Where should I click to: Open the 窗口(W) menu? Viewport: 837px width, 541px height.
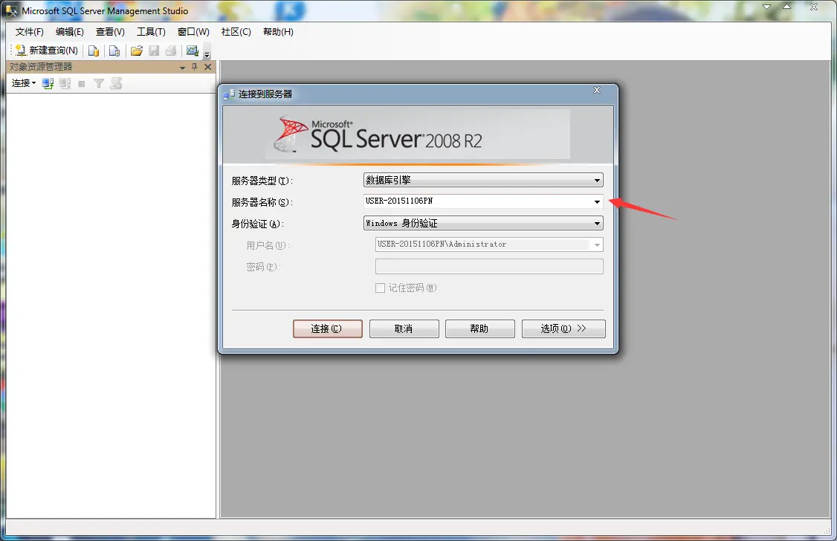193,32
